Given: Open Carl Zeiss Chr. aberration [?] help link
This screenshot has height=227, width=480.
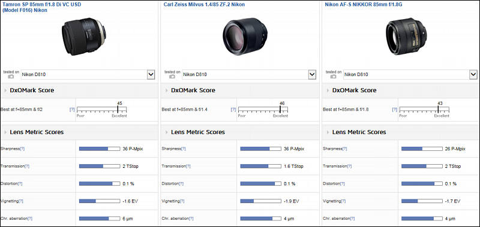Looking at the screenshot, I should coord(191,219).
